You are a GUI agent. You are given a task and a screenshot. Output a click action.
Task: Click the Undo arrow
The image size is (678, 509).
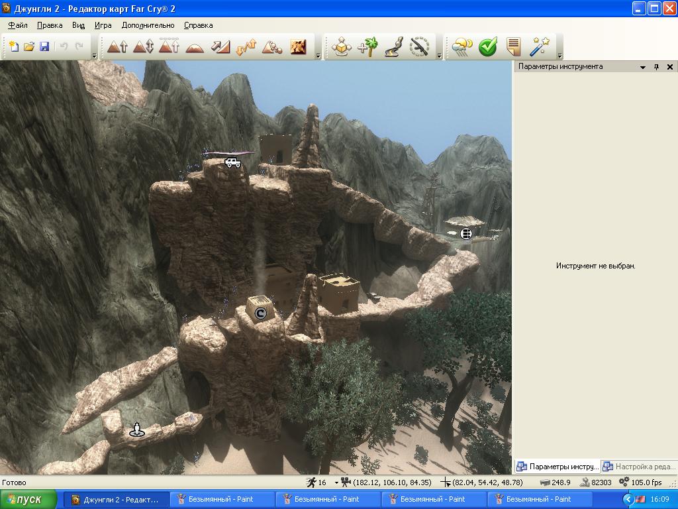64,46
